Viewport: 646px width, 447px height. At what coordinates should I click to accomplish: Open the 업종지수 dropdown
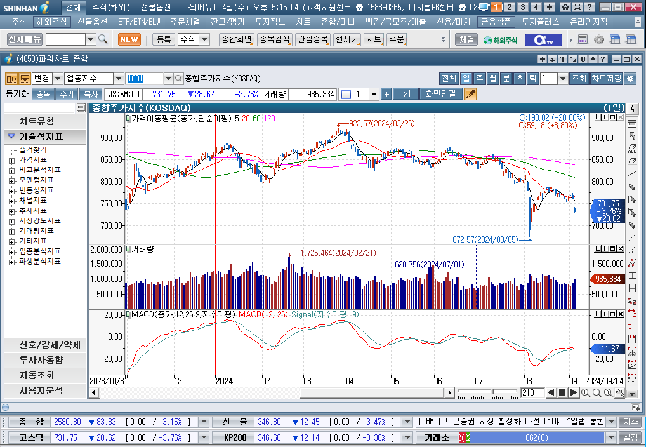(119, 78)
